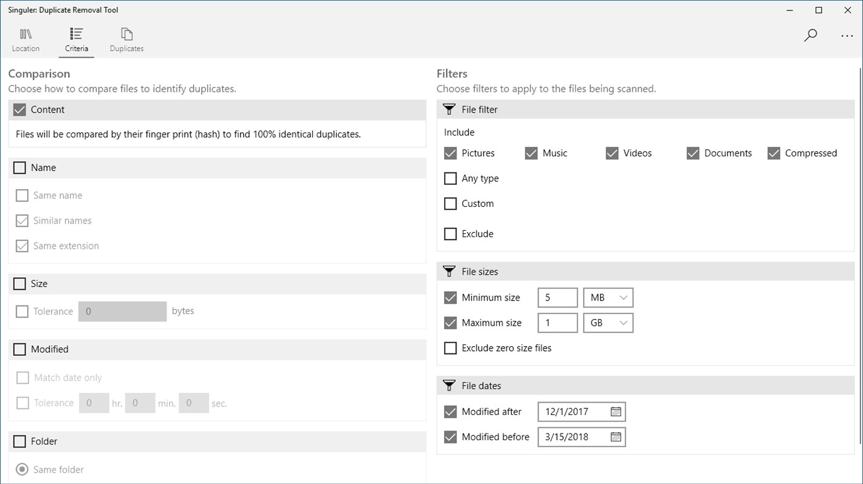Click the search magnifier icon

(811, 35)
